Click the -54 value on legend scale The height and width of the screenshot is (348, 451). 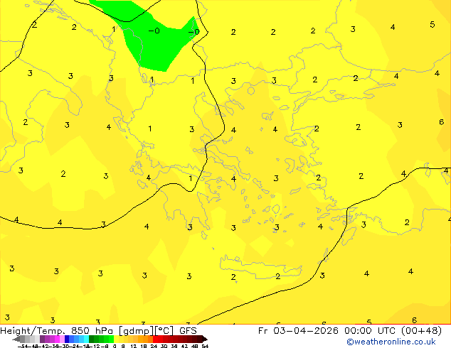tap(23, 346)
